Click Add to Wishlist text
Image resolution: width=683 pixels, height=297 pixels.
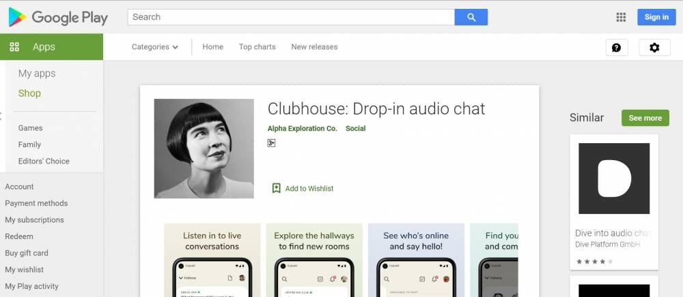(x=309, y=189)
